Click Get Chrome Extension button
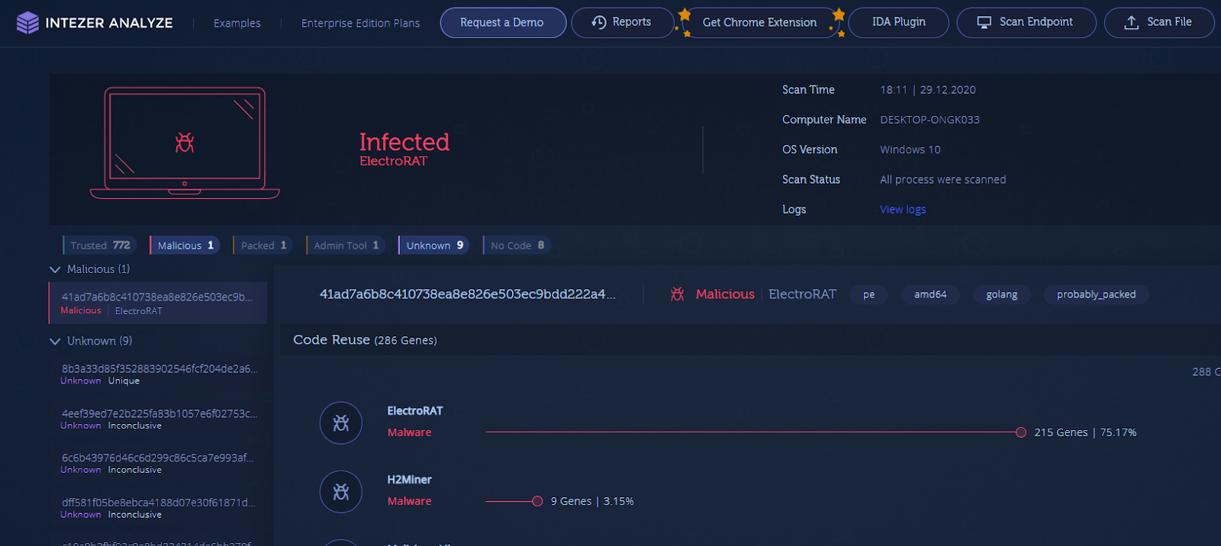Image resolution: width=1221 pixels, height=546 pixels. coord(759,23)
